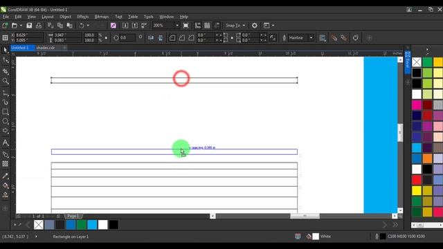Open the File menu
This screenshot has width=443, height=249.
point(6,17)
